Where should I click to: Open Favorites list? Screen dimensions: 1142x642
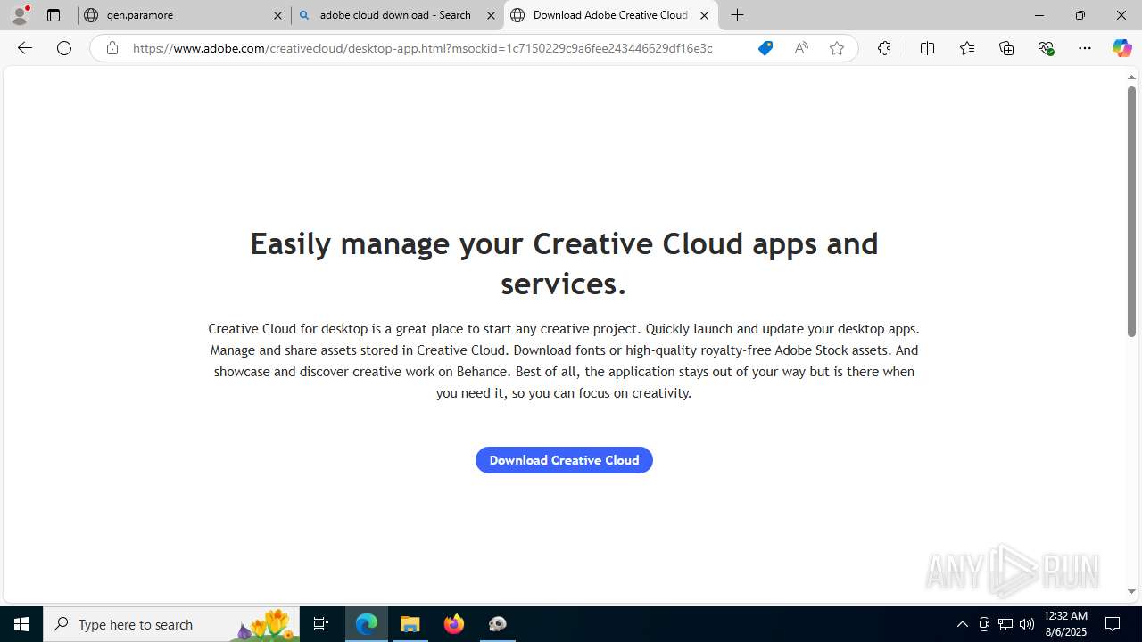tap(967, 48)
